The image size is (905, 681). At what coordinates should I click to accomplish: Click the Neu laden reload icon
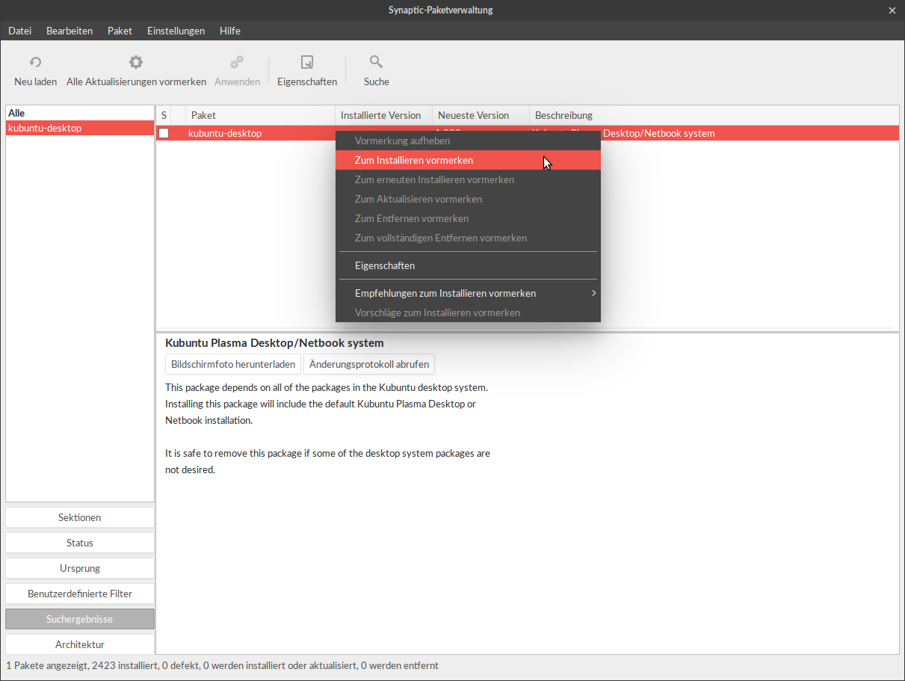(35, 63)
